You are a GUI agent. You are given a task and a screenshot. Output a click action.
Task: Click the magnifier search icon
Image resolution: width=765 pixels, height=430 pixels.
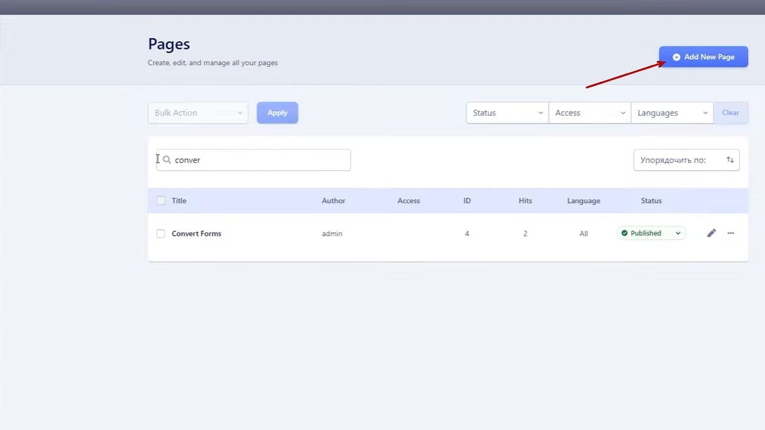(167, 160)
